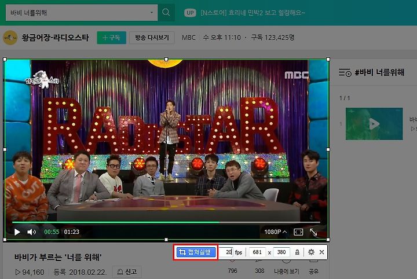The image size is (417, 279).
Task: Toggle the wide-view mode icon
Action: click(x=298, y=232)
